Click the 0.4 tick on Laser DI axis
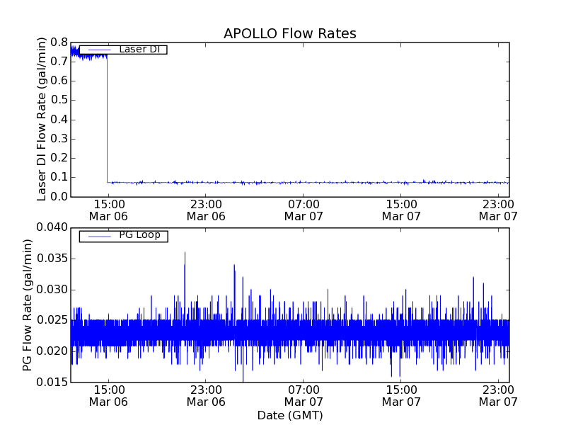Screen dimensions: 566x425 59,120
